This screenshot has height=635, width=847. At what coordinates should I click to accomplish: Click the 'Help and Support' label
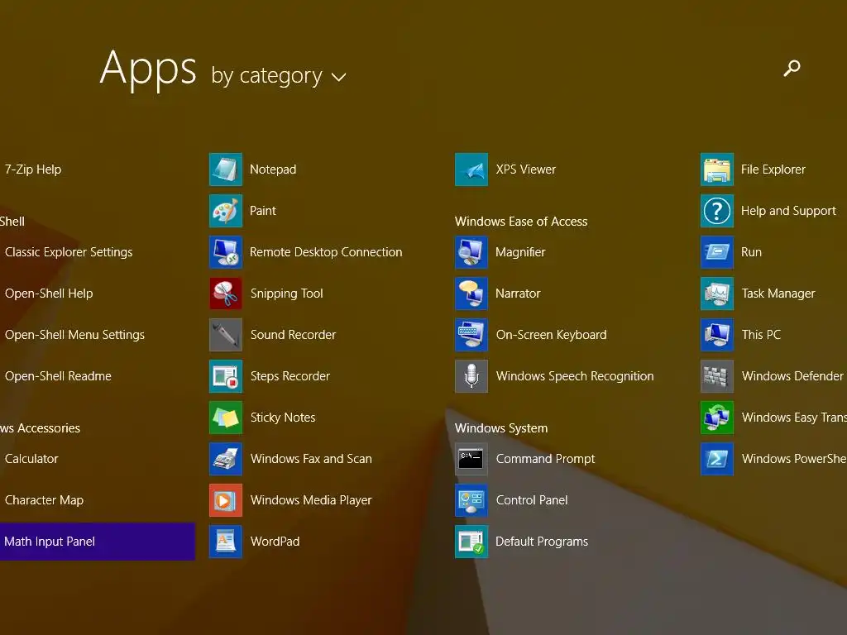tap(788, 211)
